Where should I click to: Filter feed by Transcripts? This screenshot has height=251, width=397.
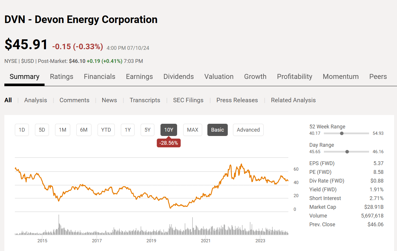pyautogui.click(x=145, y=100)
